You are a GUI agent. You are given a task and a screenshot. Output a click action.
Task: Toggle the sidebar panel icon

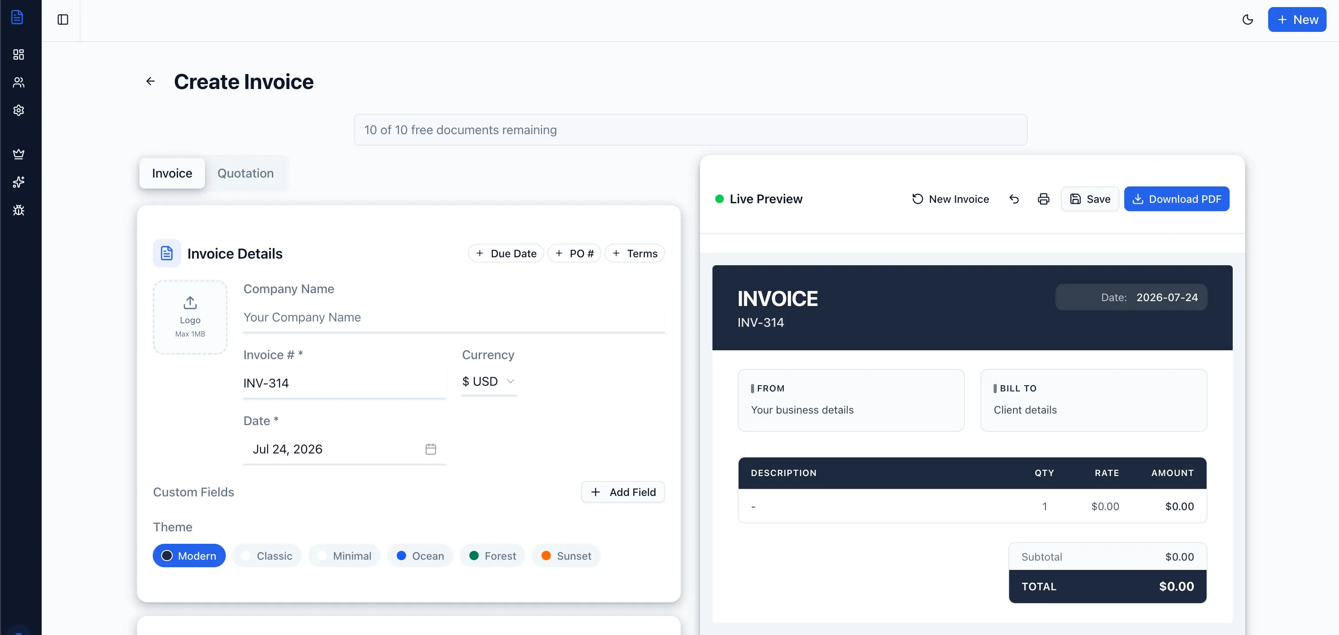[63, 20]
